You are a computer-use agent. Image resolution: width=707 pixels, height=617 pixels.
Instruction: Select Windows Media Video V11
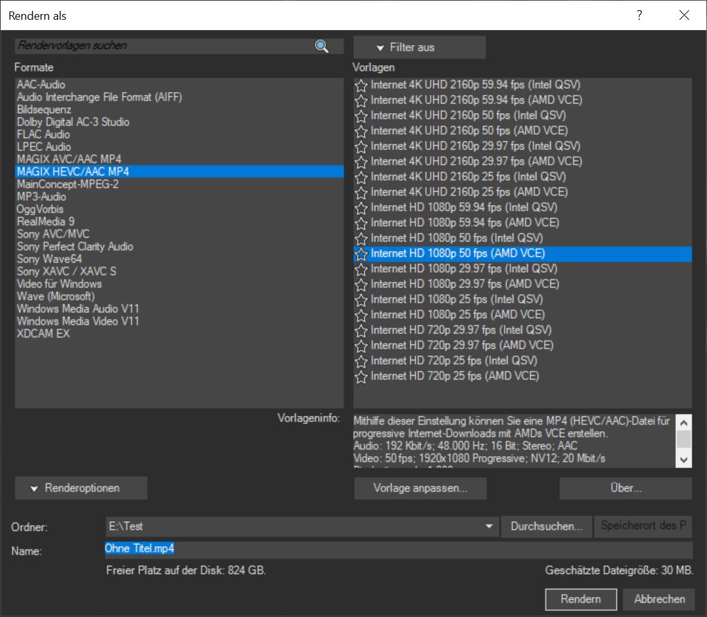[x=179, y=321]
